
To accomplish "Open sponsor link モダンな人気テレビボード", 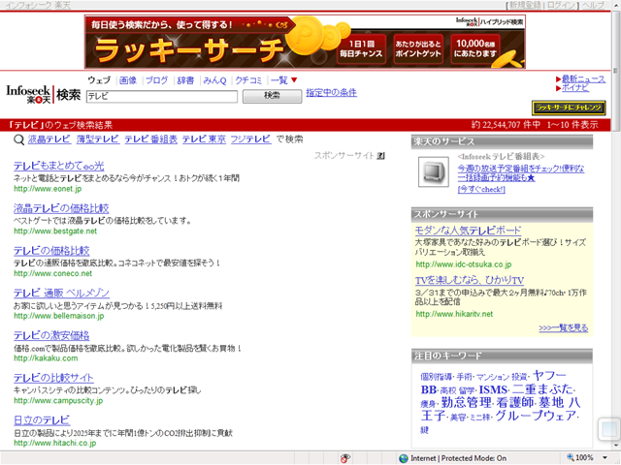I will [x=468, y=231].
